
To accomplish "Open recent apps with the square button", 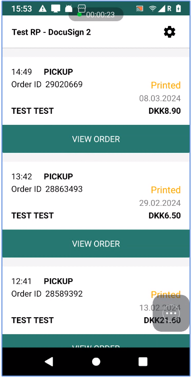I will tap(143, 362).
